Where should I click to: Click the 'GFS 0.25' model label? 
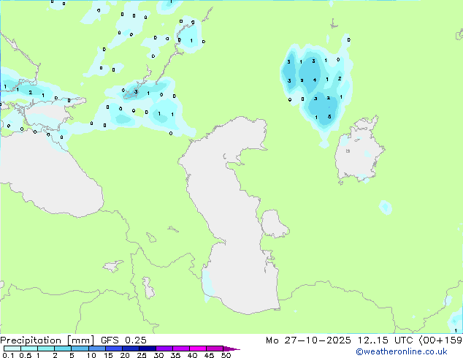click(x=123, y=340)
